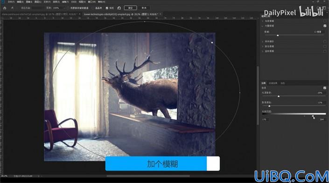Open the File (文件) menu
This screenshot has width=329, height=183.
pyautogui.click(x=11, y=2)
